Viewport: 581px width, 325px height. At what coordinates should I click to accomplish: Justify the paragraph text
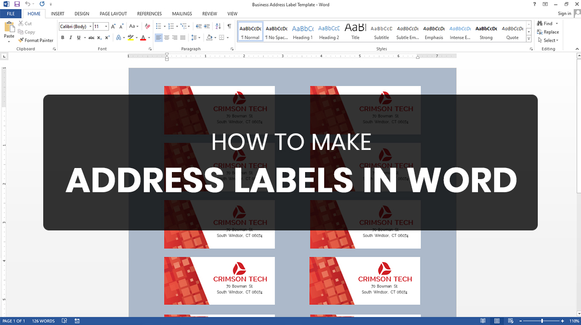(182, 37)
